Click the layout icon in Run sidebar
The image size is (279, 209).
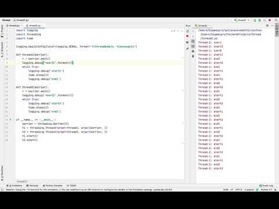(x=187, y=42)
